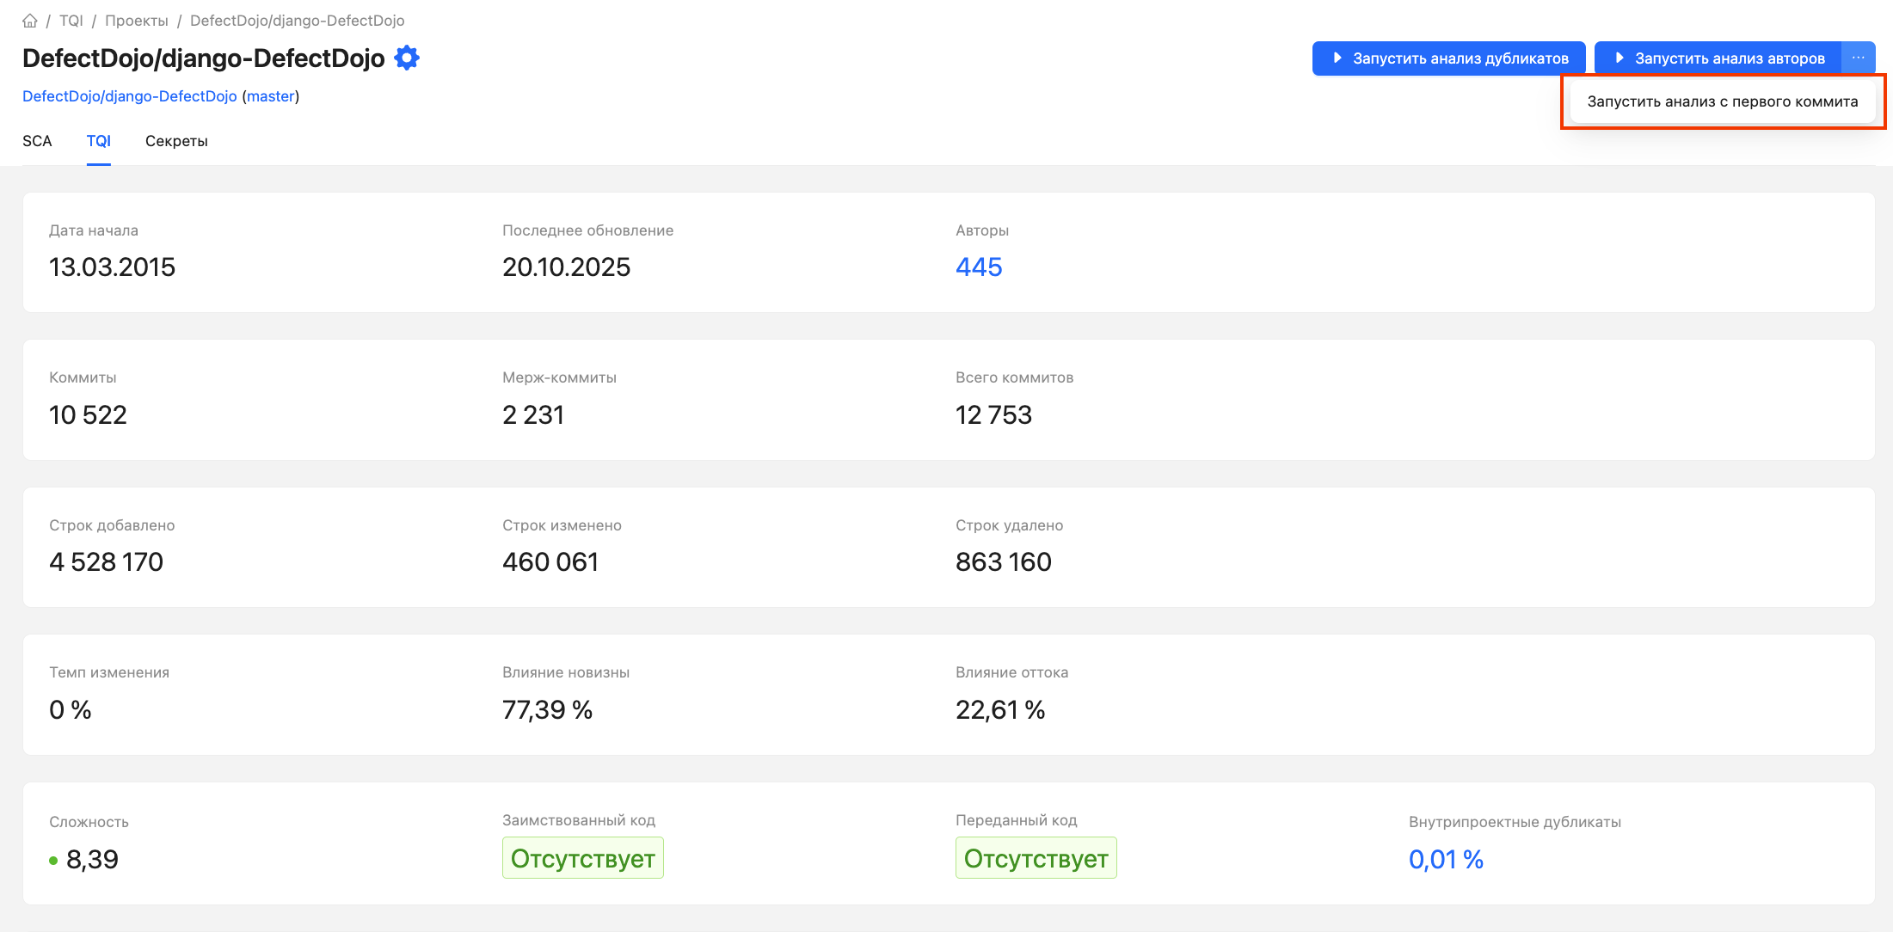This screenshot has width=1893, height=932.
Task: Select 'Запустить анализ с первого коммита' option
Action: (x=1722, y=101)
